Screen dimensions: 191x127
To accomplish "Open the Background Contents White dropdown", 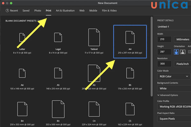I will point(173,89).
